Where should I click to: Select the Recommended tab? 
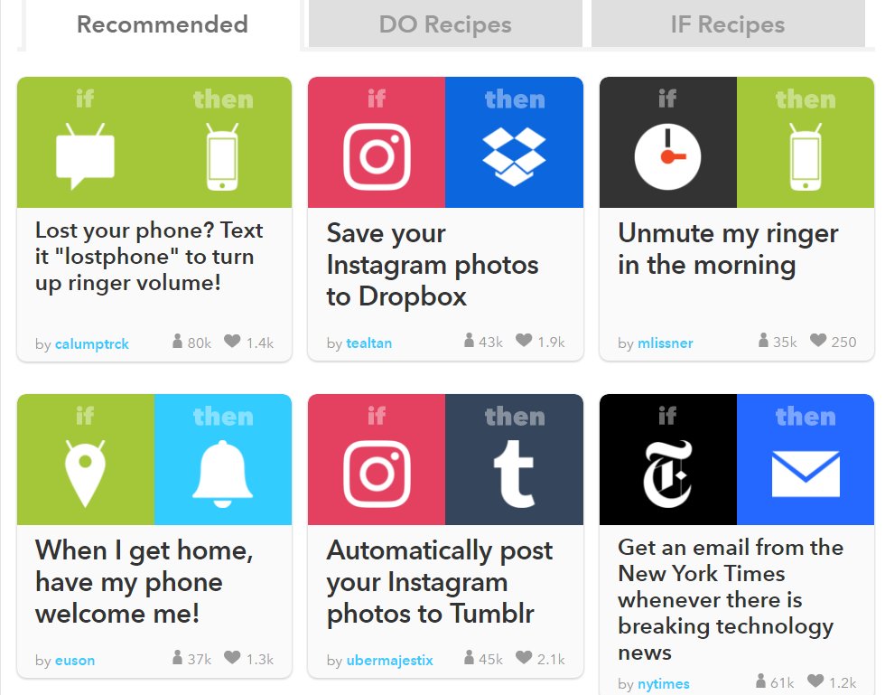[x=163, y=25]
